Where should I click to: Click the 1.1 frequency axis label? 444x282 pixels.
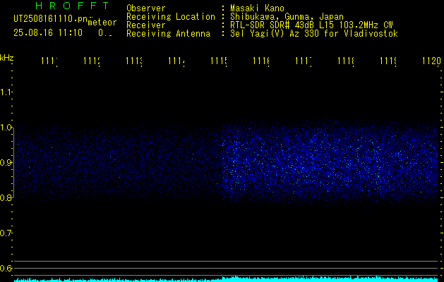pyautogui.click(x=6, y=92)
